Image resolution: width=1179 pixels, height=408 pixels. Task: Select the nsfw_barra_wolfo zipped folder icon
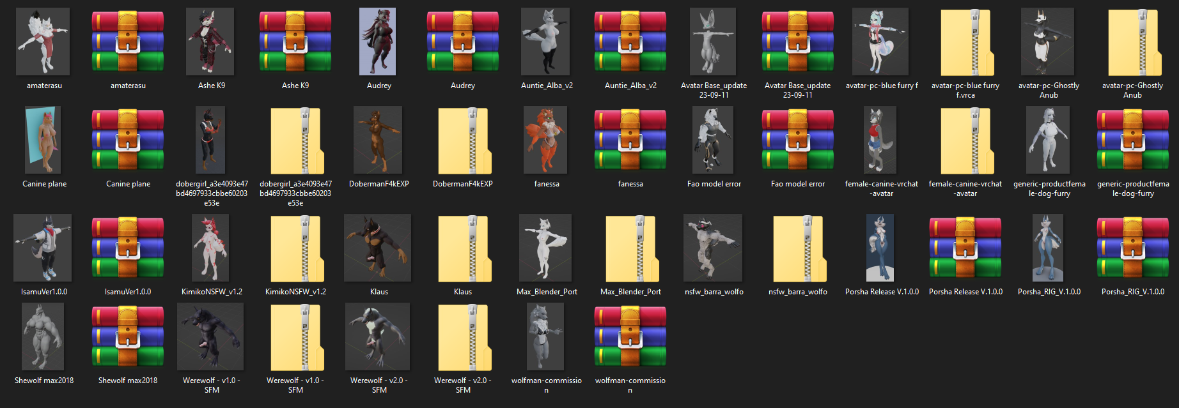(800, 248)
